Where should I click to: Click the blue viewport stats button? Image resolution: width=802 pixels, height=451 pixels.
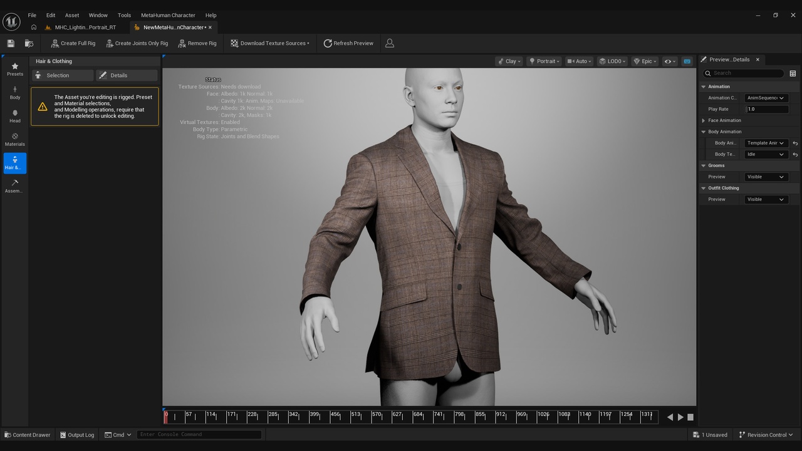(687, 61)
